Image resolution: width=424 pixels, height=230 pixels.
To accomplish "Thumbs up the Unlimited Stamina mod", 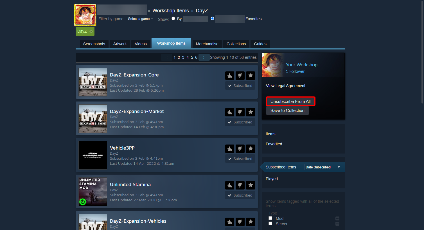I will point(230,185).
